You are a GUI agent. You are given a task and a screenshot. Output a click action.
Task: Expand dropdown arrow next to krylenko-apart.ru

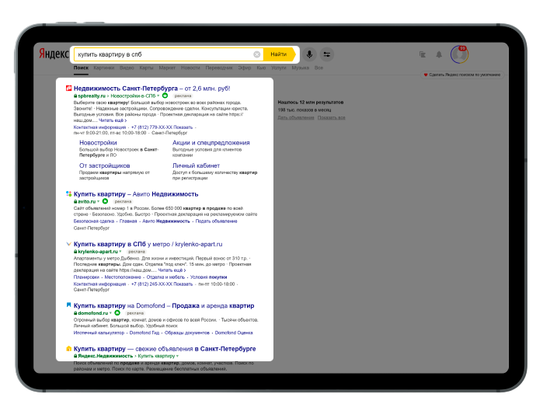click(x=121, y=252)
